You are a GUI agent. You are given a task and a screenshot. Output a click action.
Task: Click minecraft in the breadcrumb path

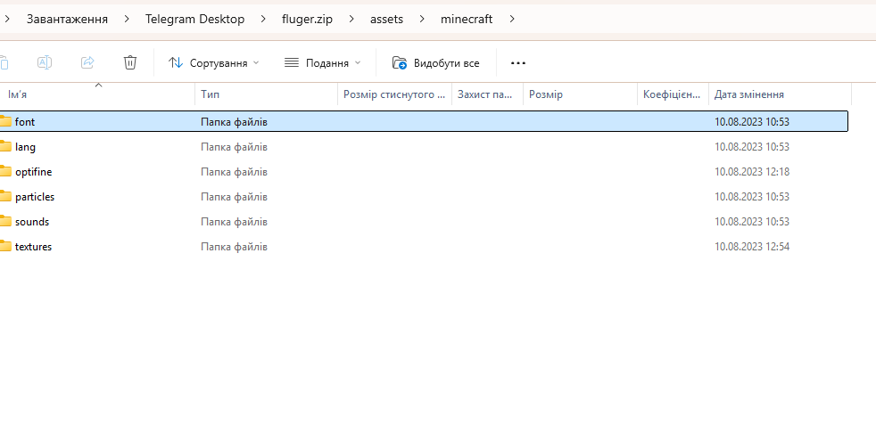click(467, 19)
